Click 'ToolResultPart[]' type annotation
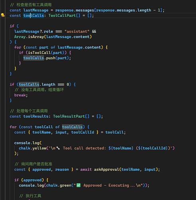 pyautogui.click(x=71, y=116)
